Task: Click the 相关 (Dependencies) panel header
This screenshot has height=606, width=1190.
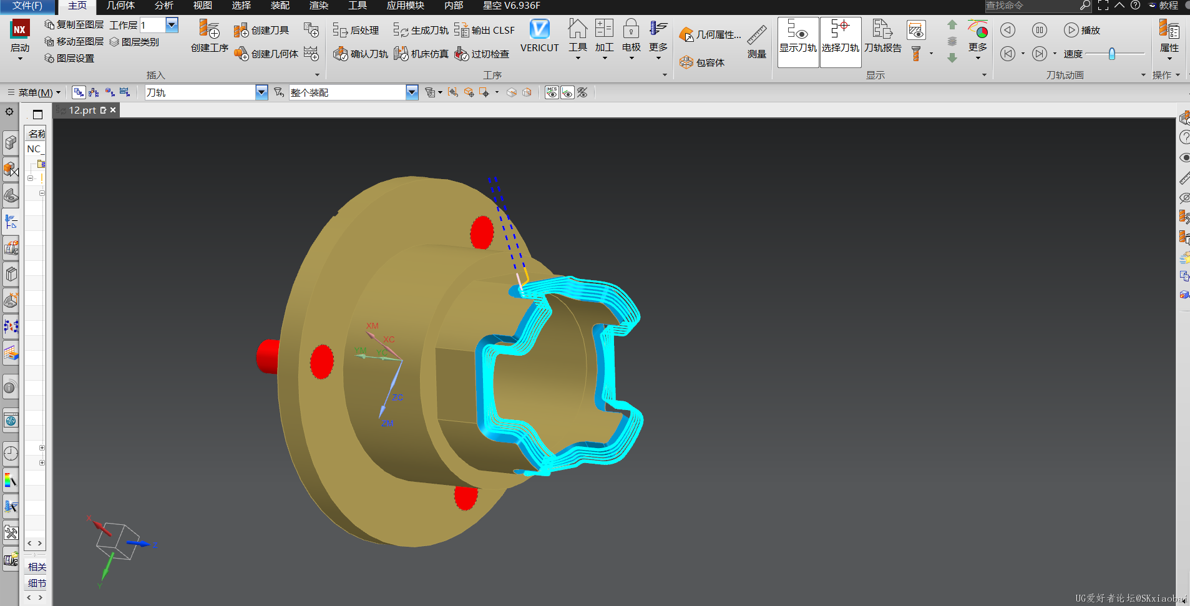Action: click(37, 567)
